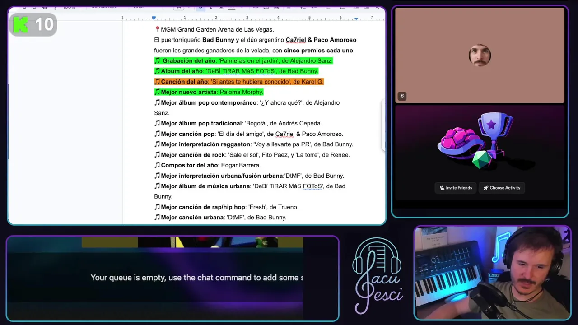This screenshot has height=325, width=578.
Task: Click the music note before 'Compositor del año'
Action: pos(157,165)
